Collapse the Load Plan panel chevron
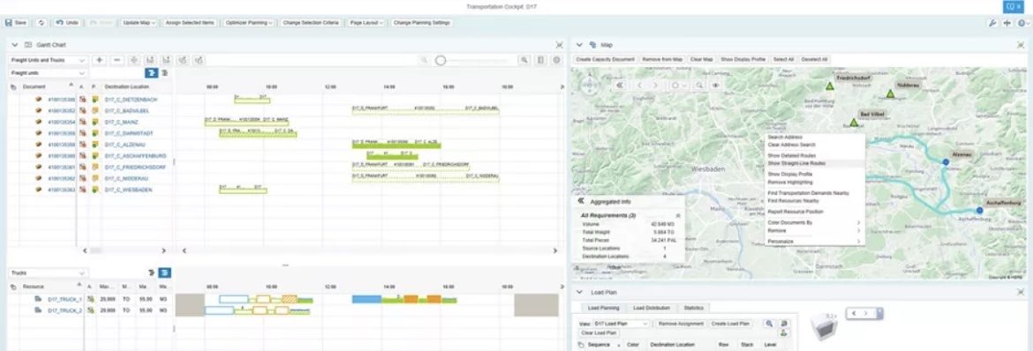Screen dimensions: 1033x351 click(579, 292)
